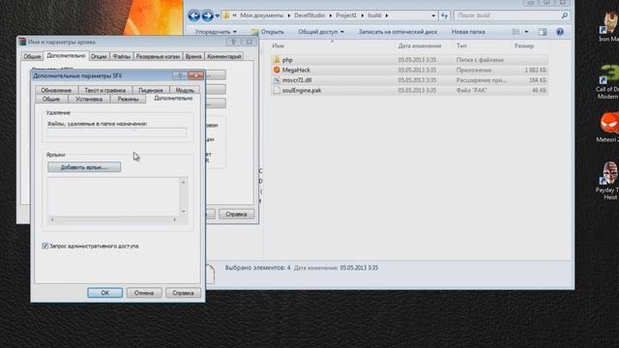Switch to 'Общие' tab in archive parameters window
The height and width of the screenshot is (348, 619).
[x=32, y=56]
